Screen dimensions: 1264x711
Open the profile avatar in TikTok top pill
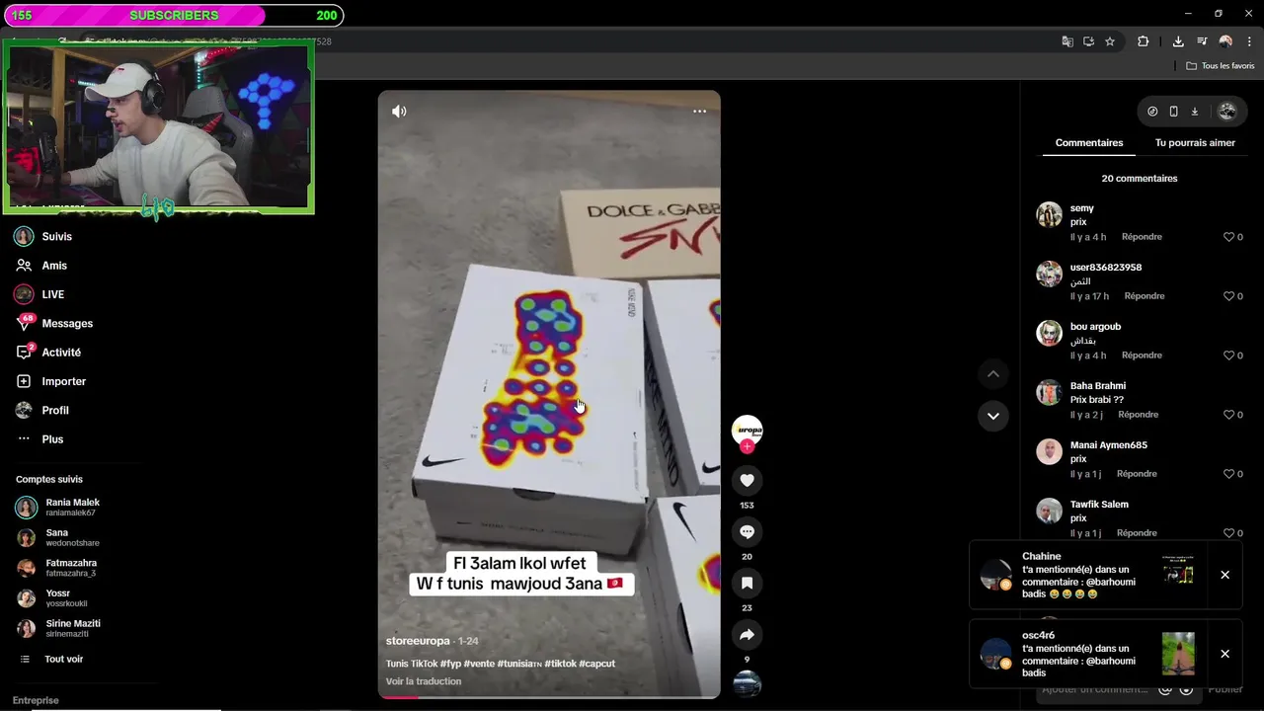click(1227, 112)
